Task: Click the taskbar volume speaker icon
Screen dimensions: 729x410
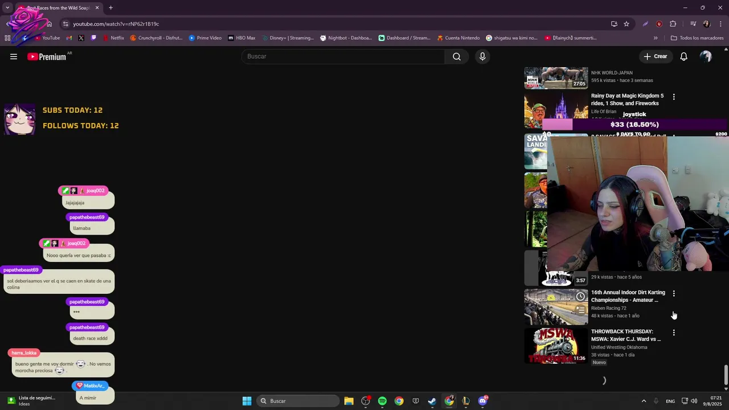Action: 694,401
